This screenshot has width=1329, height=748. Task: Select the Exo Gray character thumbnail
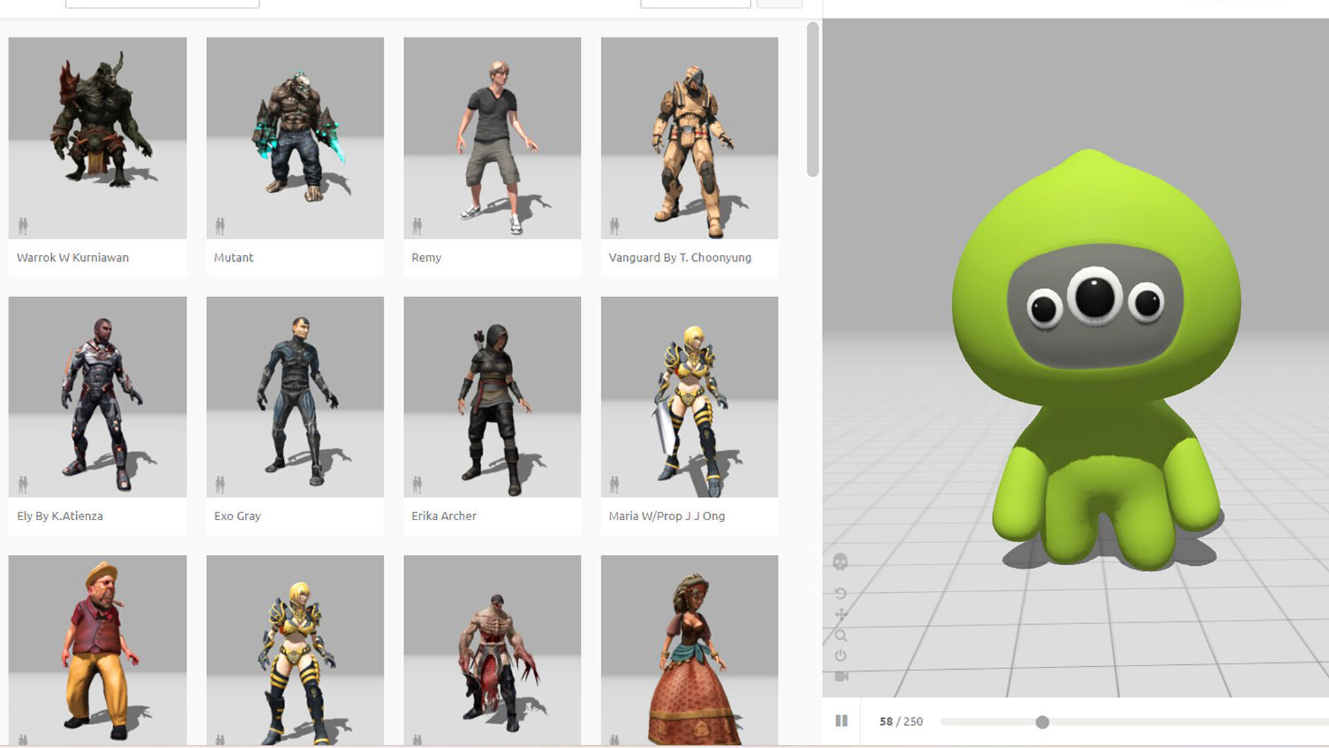click(x=295, y=397)
